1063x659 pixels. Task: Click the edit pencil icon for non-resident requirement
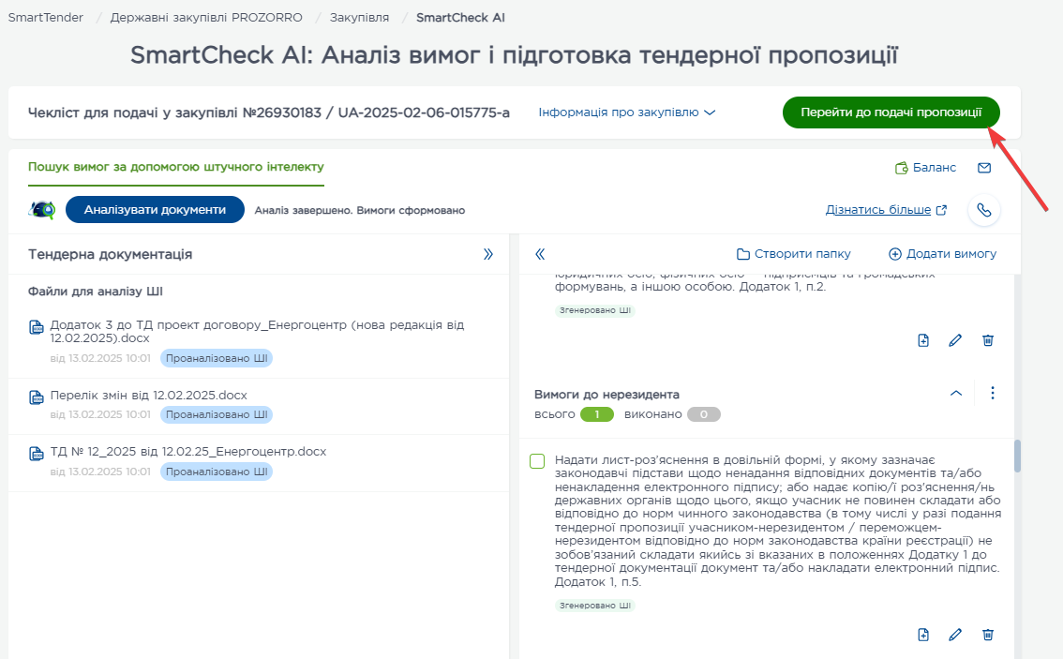[955, 635]
